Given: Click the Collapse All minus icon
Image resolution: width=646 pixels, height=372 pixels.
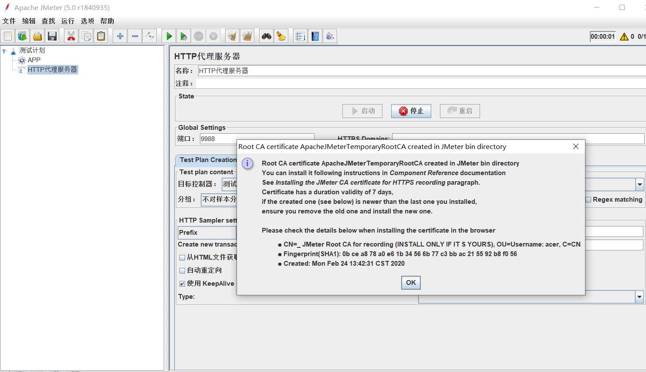Looking at the screenshot, I should 135,36.
